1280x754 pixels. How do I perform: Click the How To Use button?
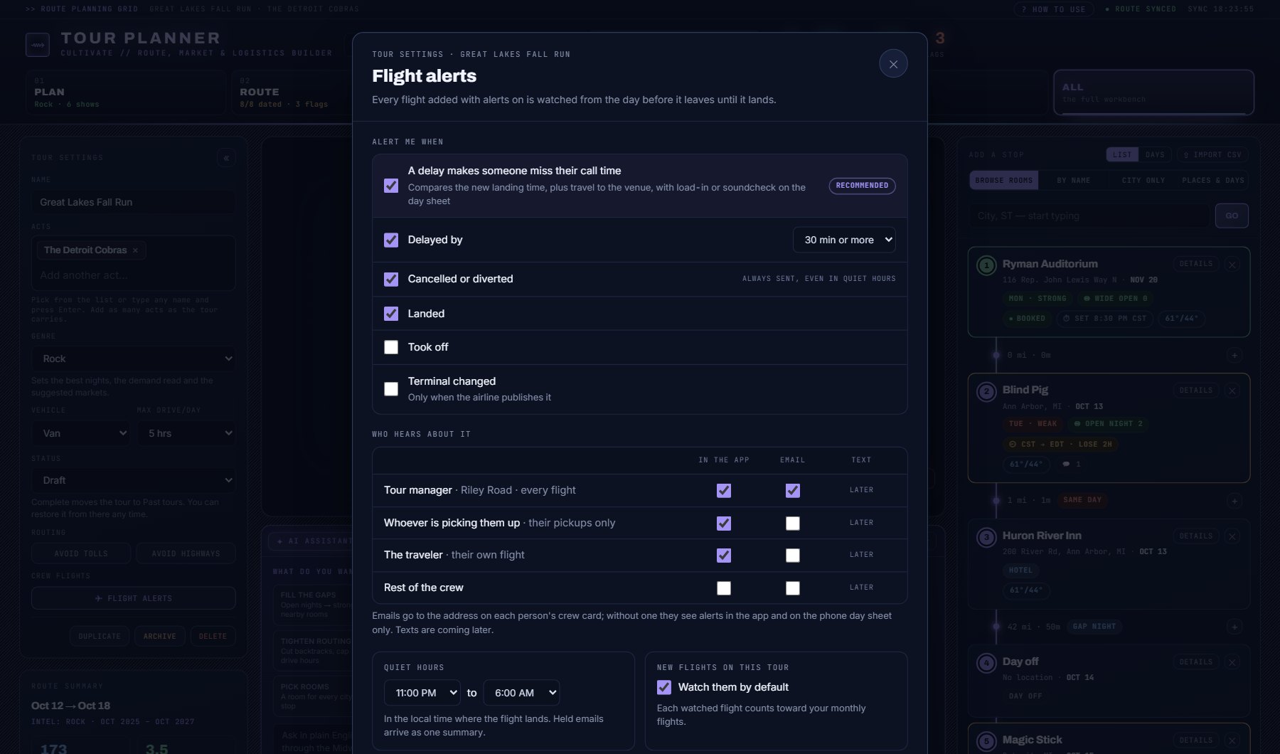pos(1053,9)
